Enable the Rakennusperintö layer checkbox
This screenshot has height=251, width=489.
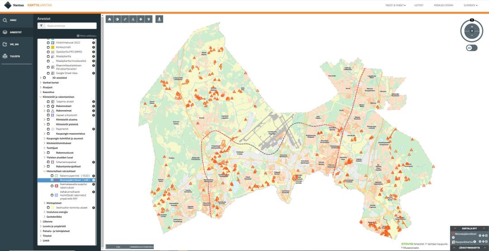(x=52, y=176)
